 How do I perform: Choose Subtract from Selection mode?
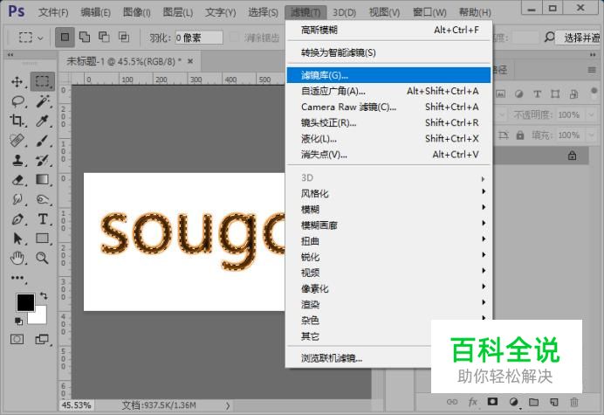104,37
